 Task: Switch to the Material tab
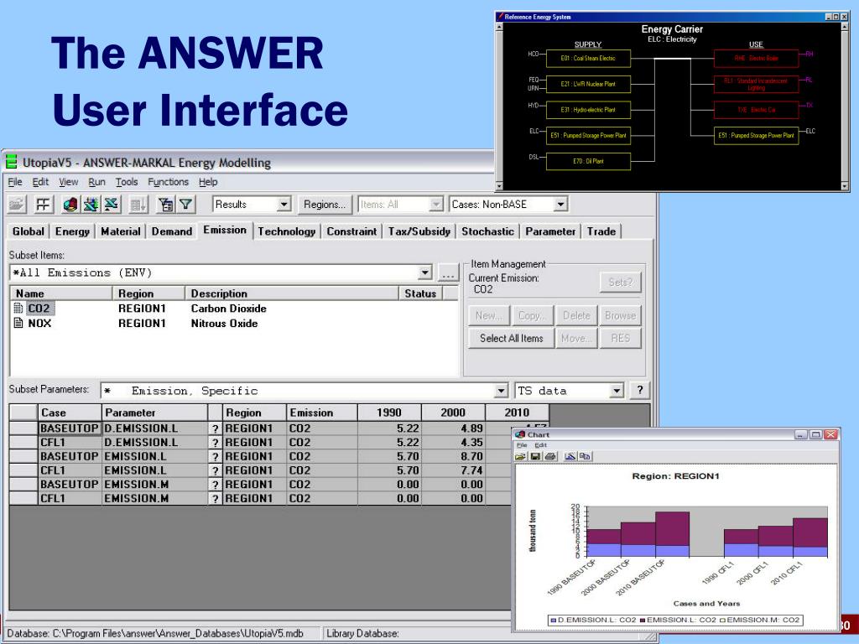(x=121, y=231)
